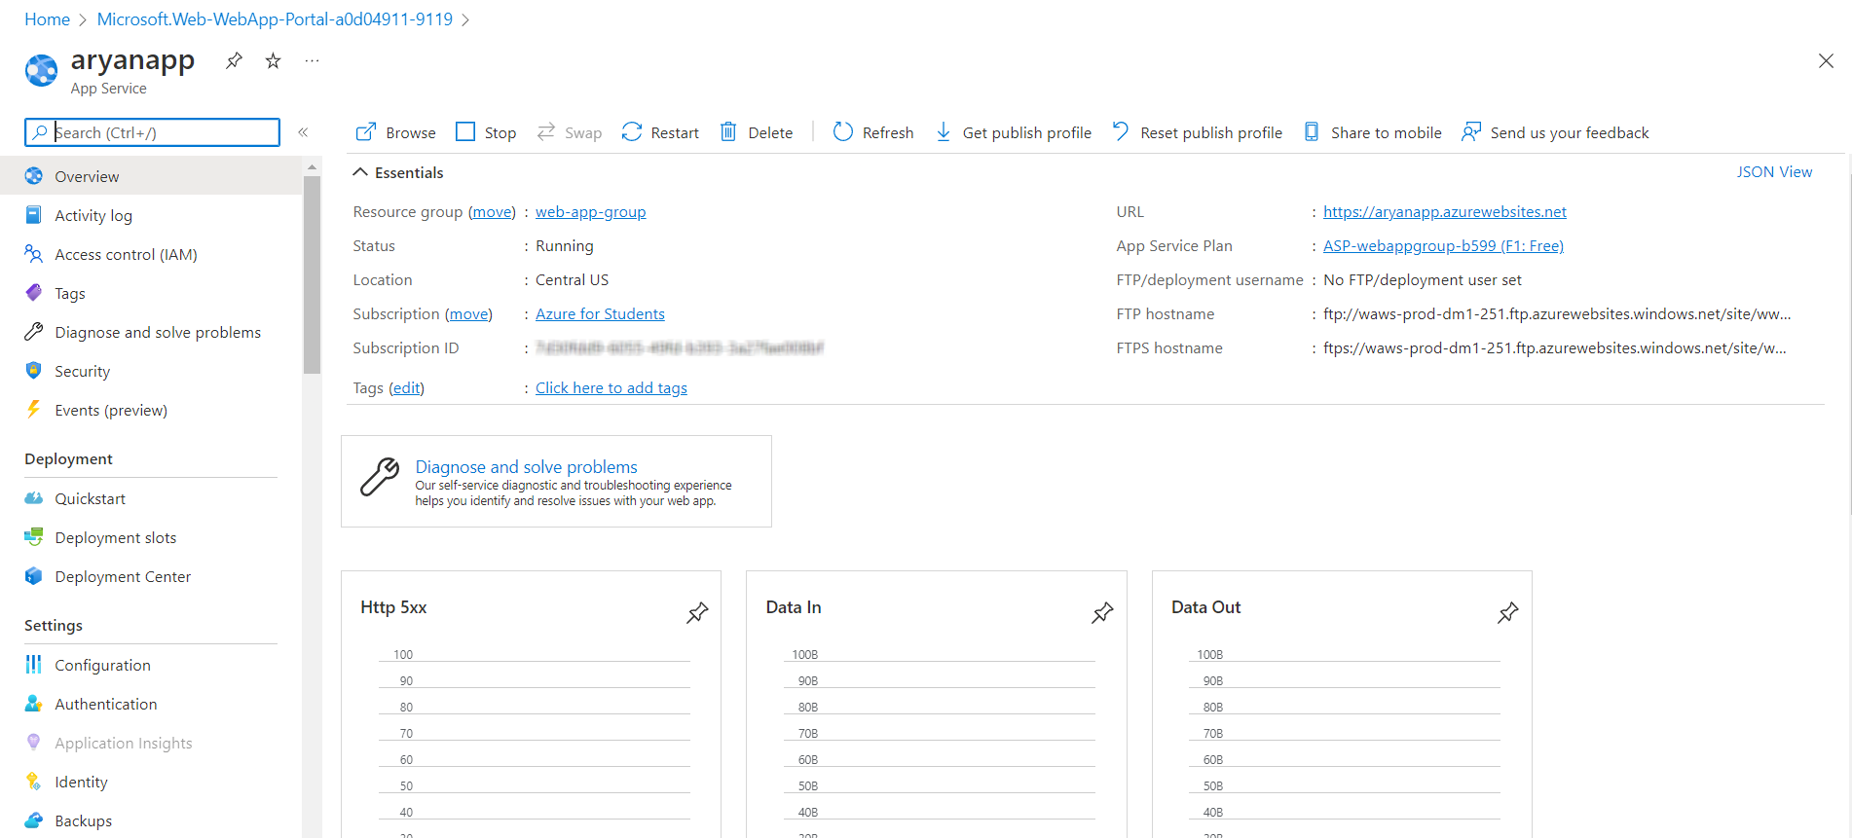
Task: Delete the app service
Action: tap(756, 132)
